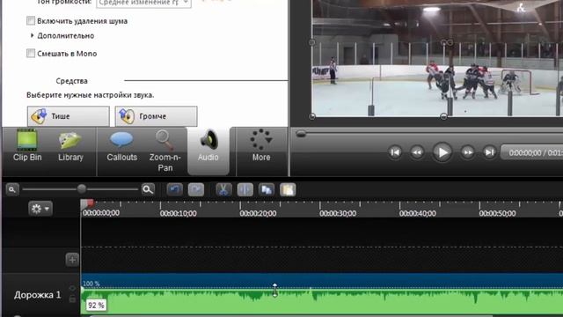Click the 00:00:10;00 timeline ruler mark
Viewport: 563px width, 317px height.
pos(178,213)
